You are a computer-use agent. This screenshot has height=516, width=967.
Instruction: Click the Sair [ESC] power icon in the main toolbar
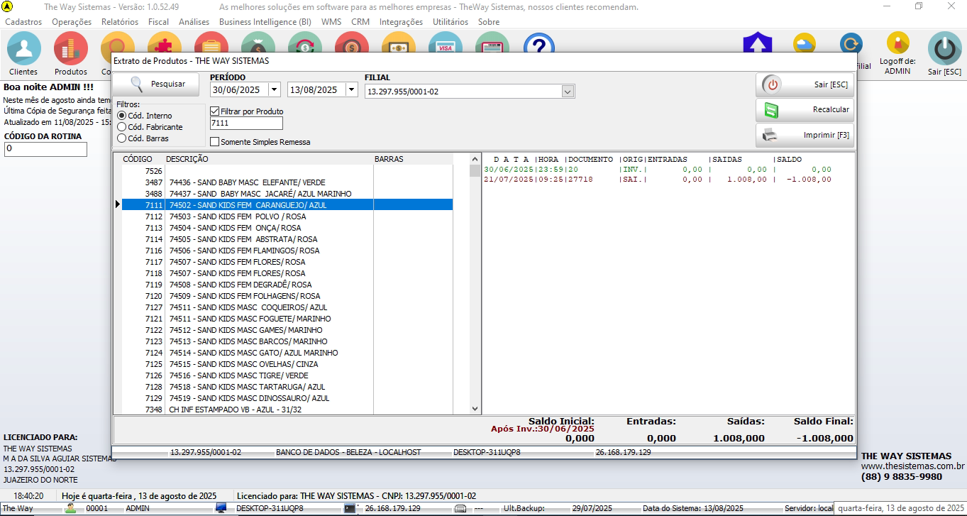point(944,50)
